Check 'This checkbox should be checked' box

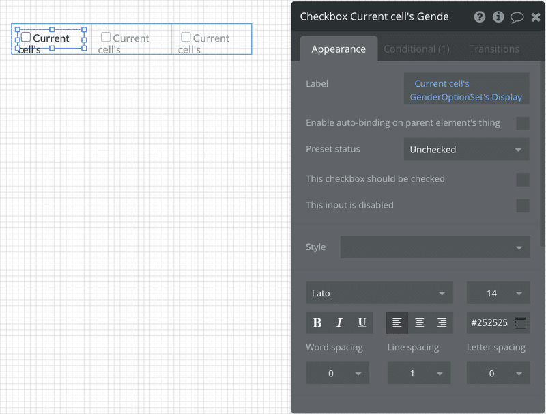(522, 180)
